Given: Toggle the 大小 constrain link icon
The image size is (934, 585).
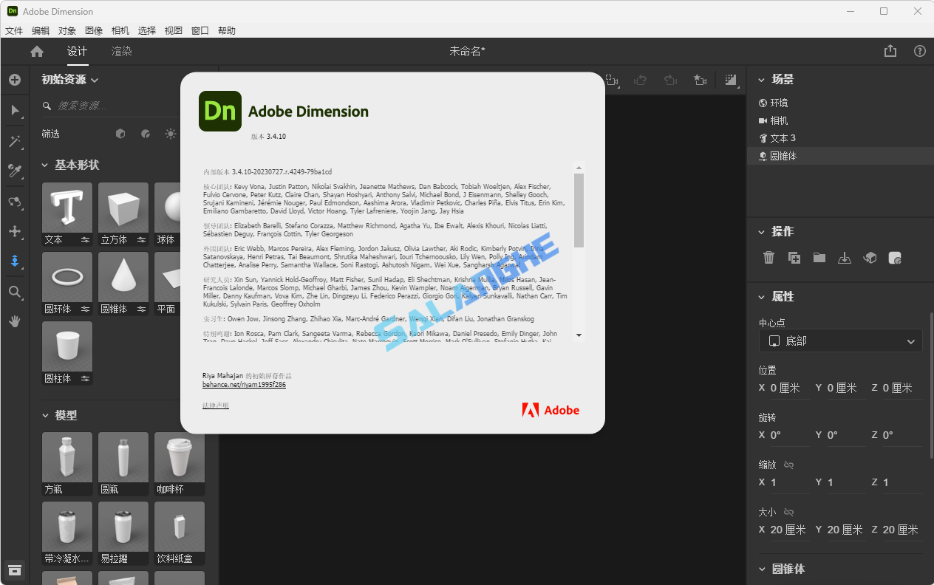Looking at the screenshot, I should pos(788,512).
